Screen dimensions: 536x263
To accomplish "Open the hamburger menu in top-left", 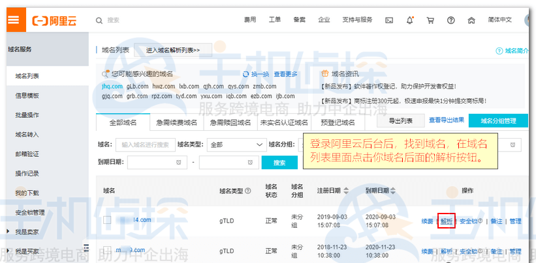I will click(14, 20).
